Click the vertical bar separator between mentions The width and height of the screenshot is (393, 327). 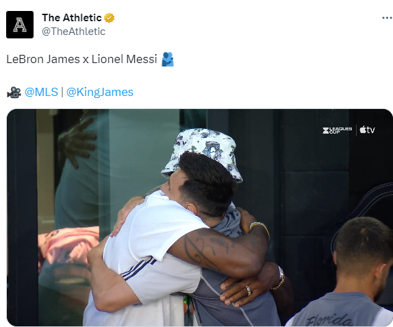pyautogui.click(x=62, y=92)
